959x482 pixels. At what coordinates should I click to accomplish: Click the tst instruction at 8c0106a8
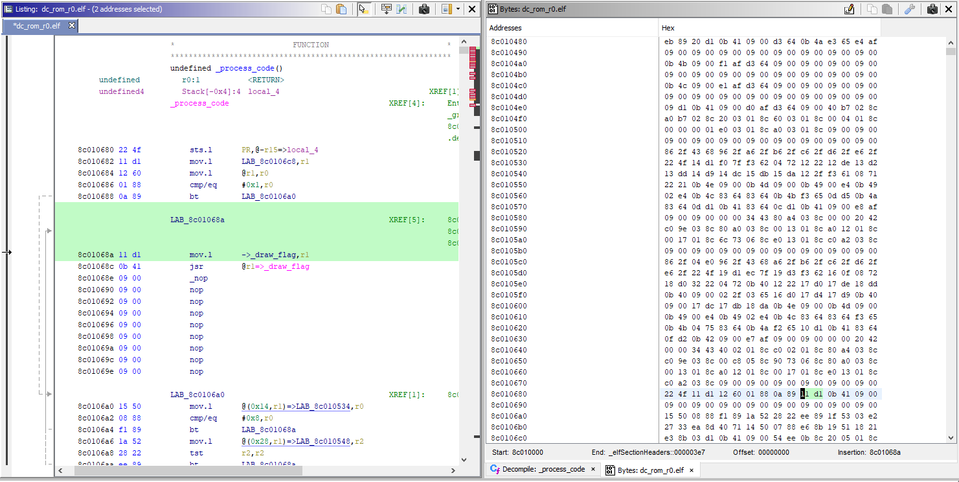point(197,453)
